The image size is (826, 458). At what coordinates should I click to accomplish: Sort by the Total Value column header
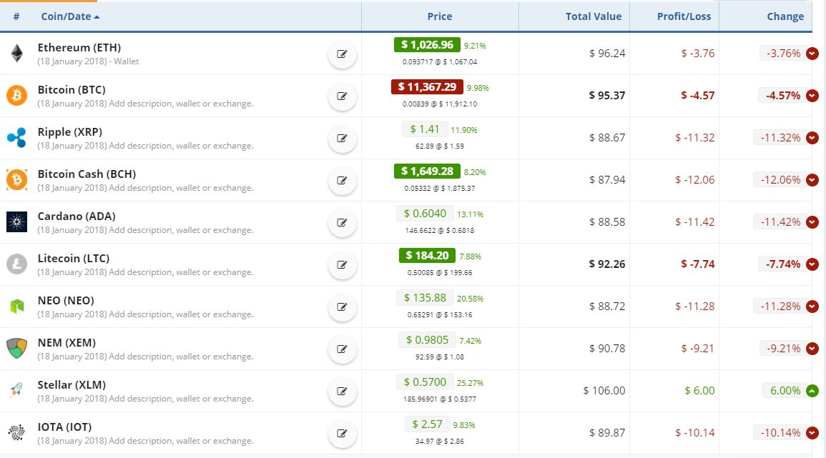[x=593, y=16]
